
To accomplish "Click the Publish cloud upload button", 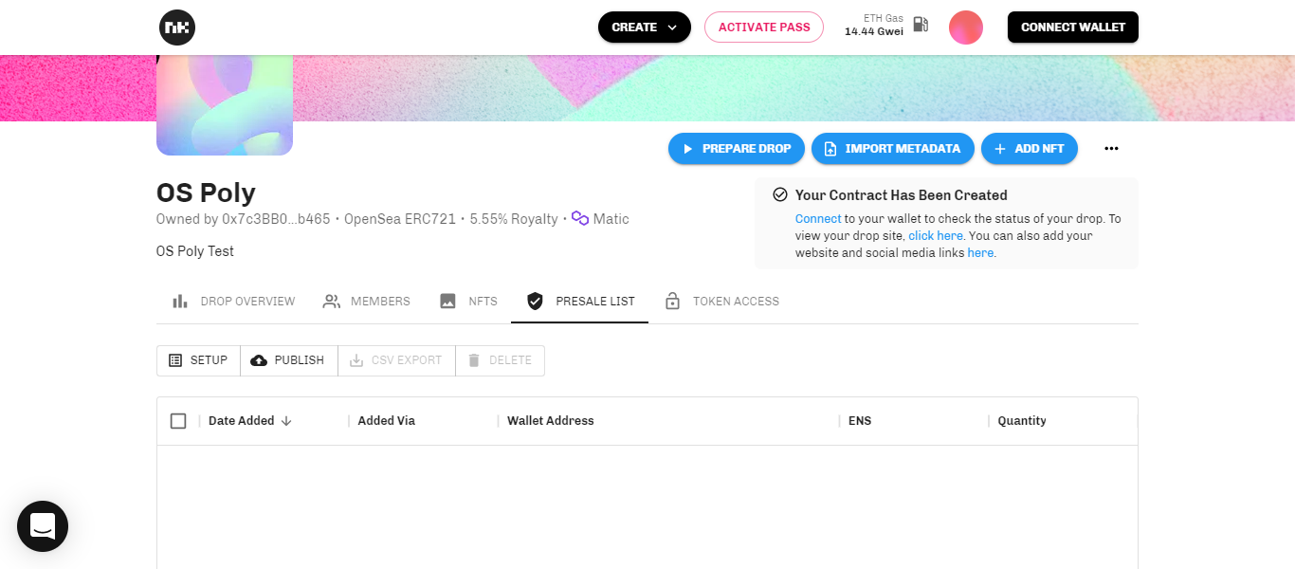I will [288, 360].
